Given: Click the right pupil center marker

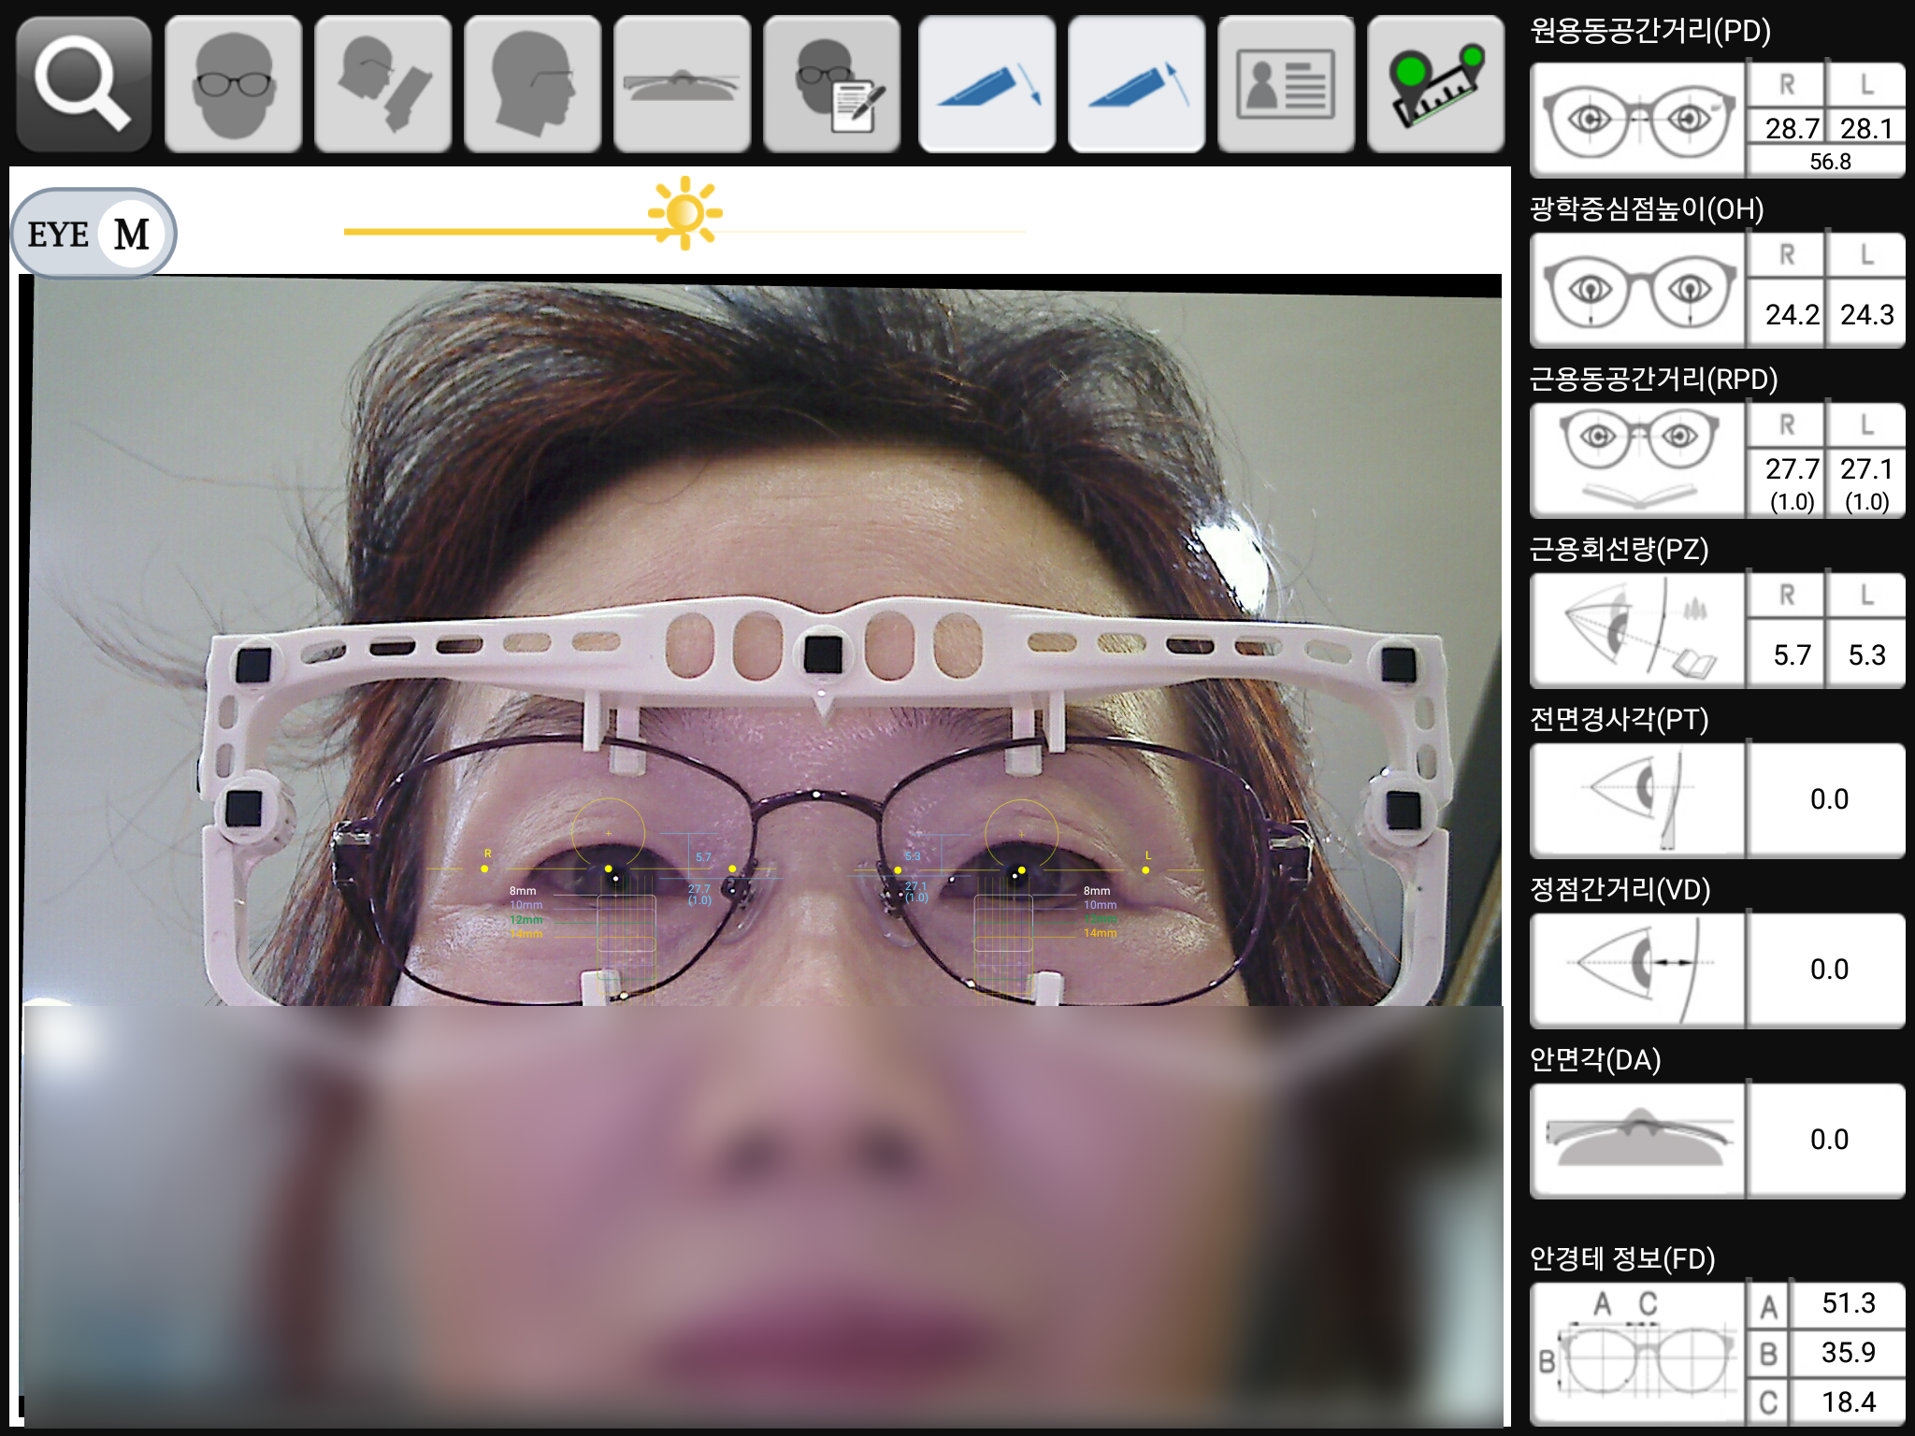Looking at the screenshot, I should pyautogui.click(x=609, y=869).
